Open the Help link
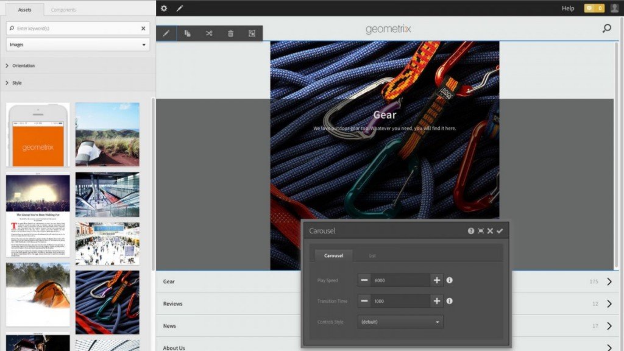624x351 pixels. tap(568, 8)
